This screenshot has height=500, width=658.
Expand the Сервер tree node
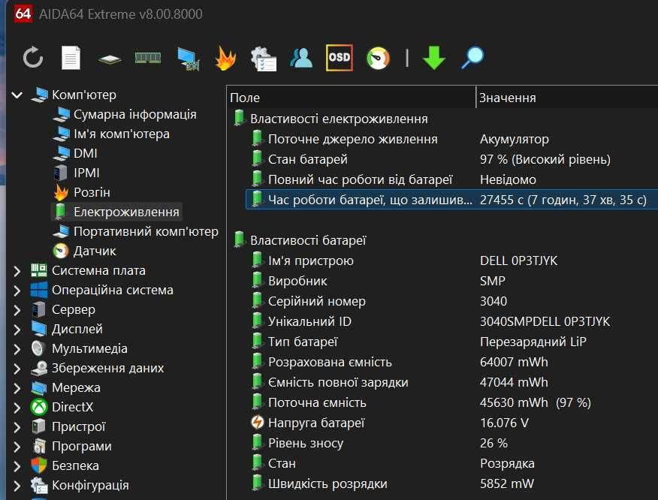pyautogui.click(x=17, y=310)
